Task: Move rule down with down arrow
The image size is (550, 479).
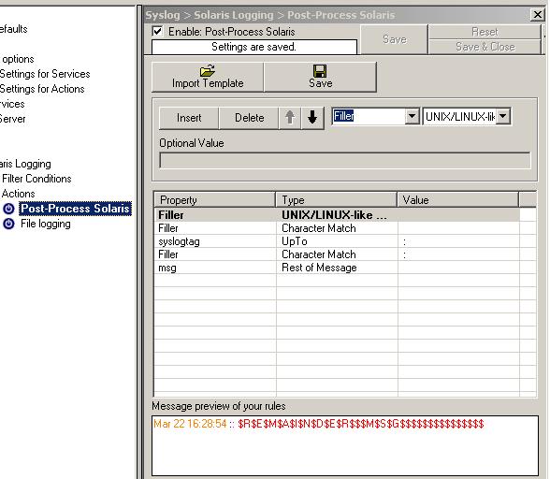Action: tap(312, 117)
